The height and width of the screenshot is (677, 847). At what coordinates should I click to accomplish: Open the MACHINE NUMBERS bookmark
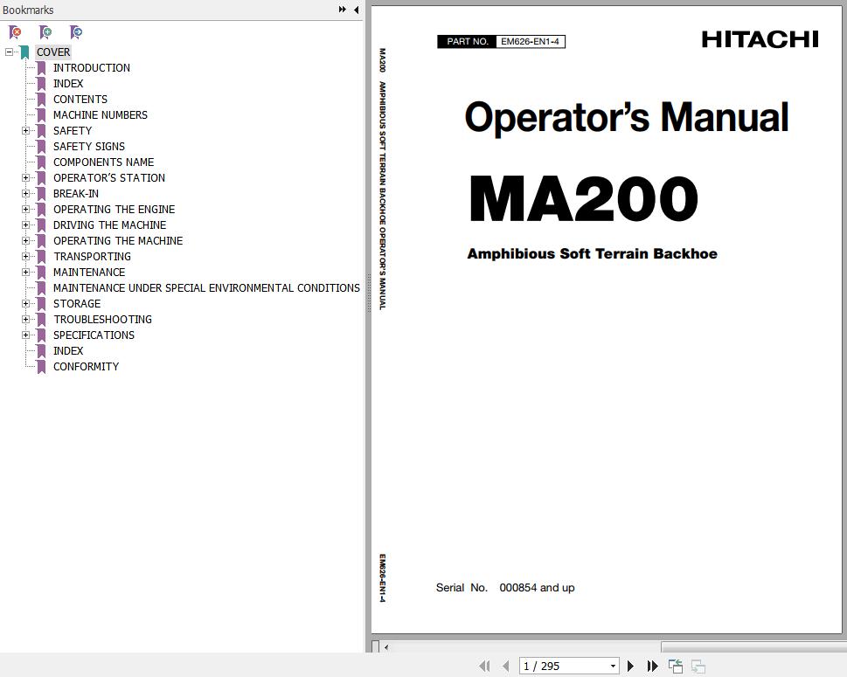coord(100,115)
